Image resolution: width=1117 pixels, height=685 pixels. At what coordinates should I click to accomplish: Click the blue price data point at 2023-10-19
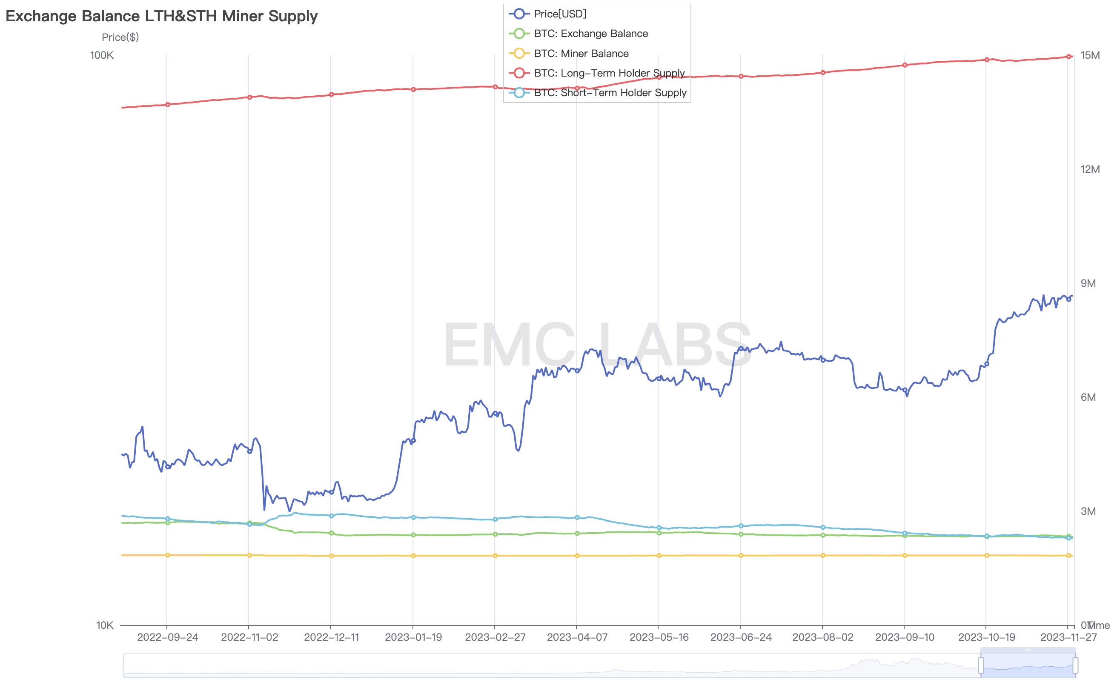pos(986,364)
